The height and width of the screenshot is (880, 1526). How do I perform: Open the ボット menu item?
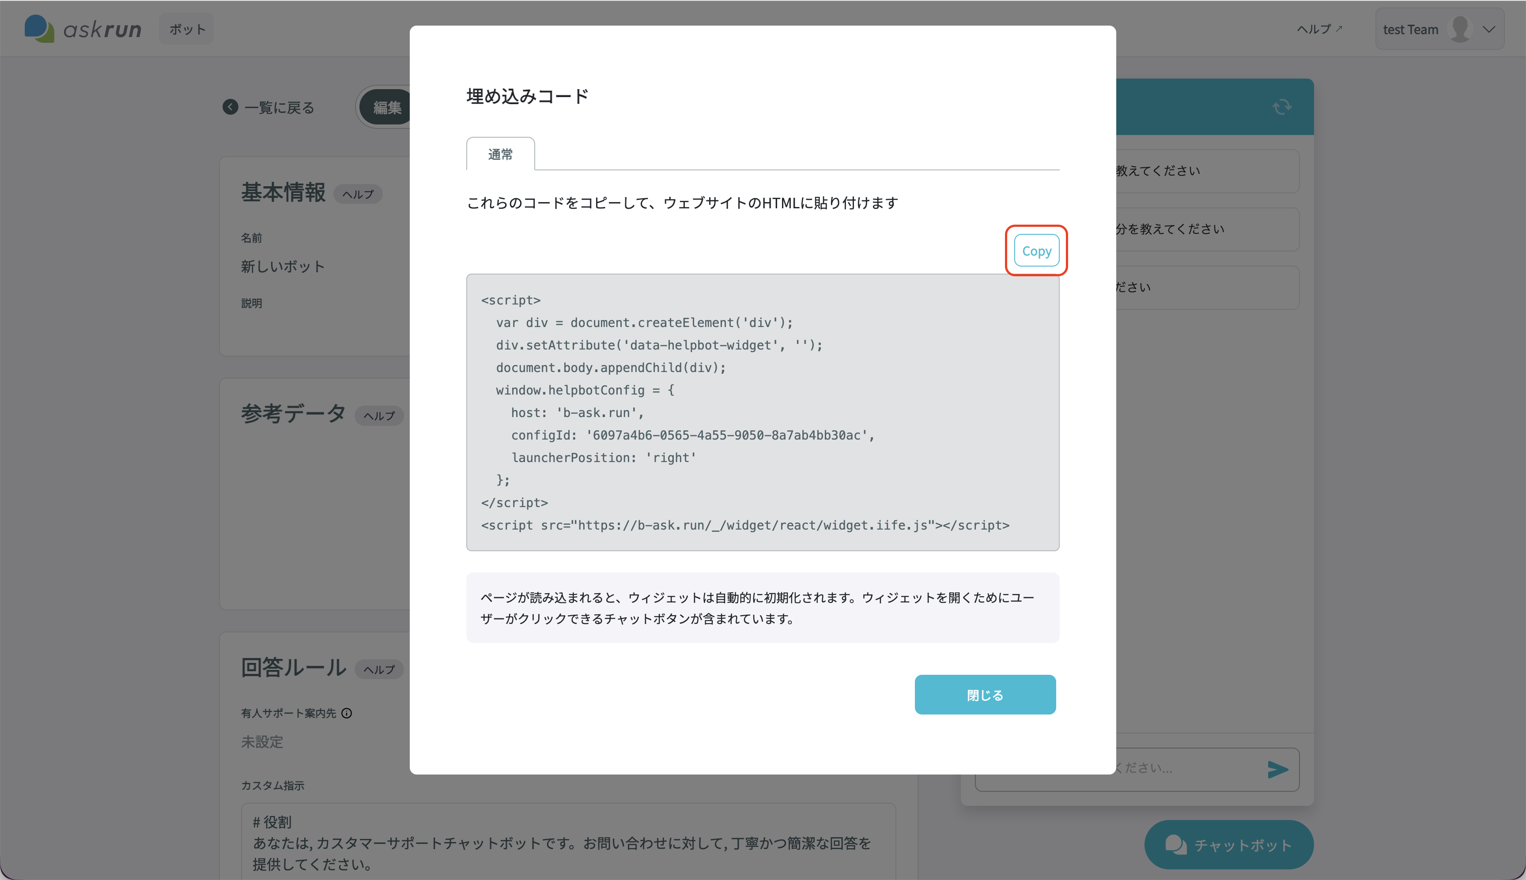tap(187, 29)
